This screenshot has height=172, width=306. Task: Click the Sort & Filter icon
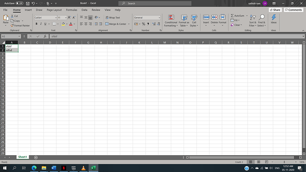pyautogui.click(x=253, y=17)
